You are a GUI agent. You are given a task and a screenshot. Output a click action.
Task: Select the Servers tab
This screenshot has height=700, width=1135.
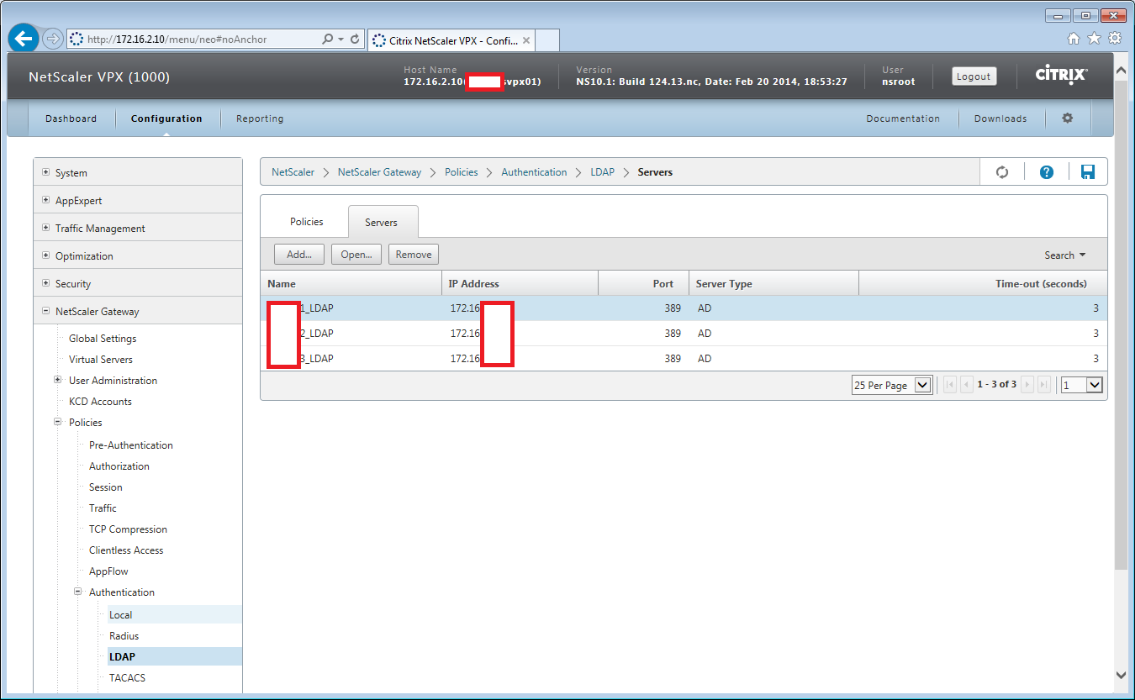pyautogui.click(x=382, y=222)
